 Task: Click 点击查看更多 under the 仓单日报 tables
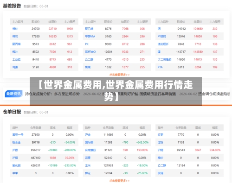point(119,181)
